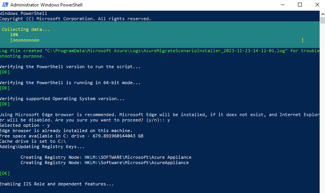The width and height of the screenshot is (325, 193).
Task: Click the closing bracket of the progress bar
Action: tap(302, 40)
